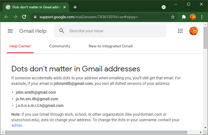Click the bold 'Note:' text

[x=16, y=114]
